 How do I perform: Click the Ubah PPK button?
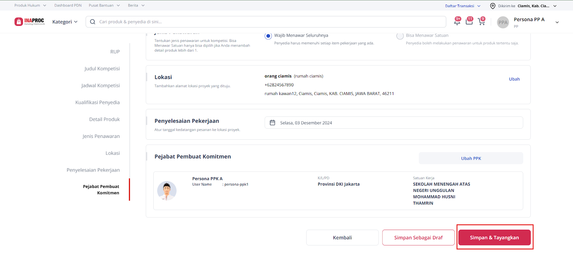(x=471, y=158)
